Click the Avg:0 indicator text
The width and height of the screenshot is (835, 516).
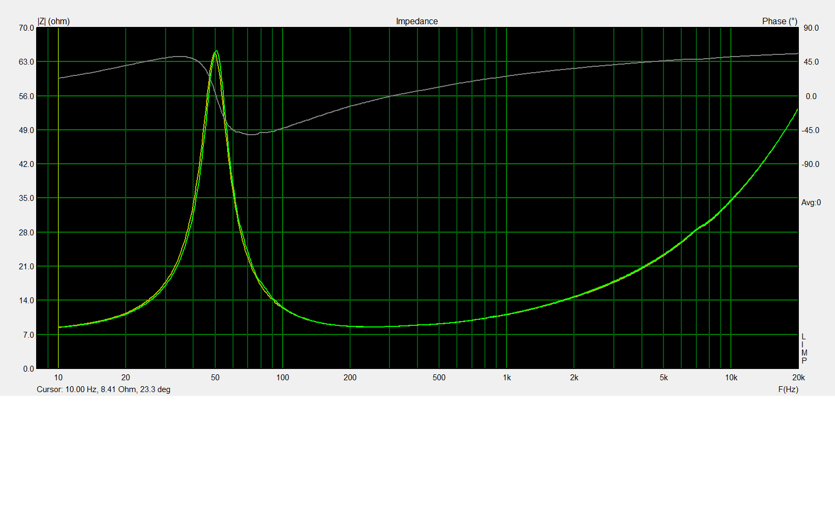pyautogui.click(x=811, y=203)
